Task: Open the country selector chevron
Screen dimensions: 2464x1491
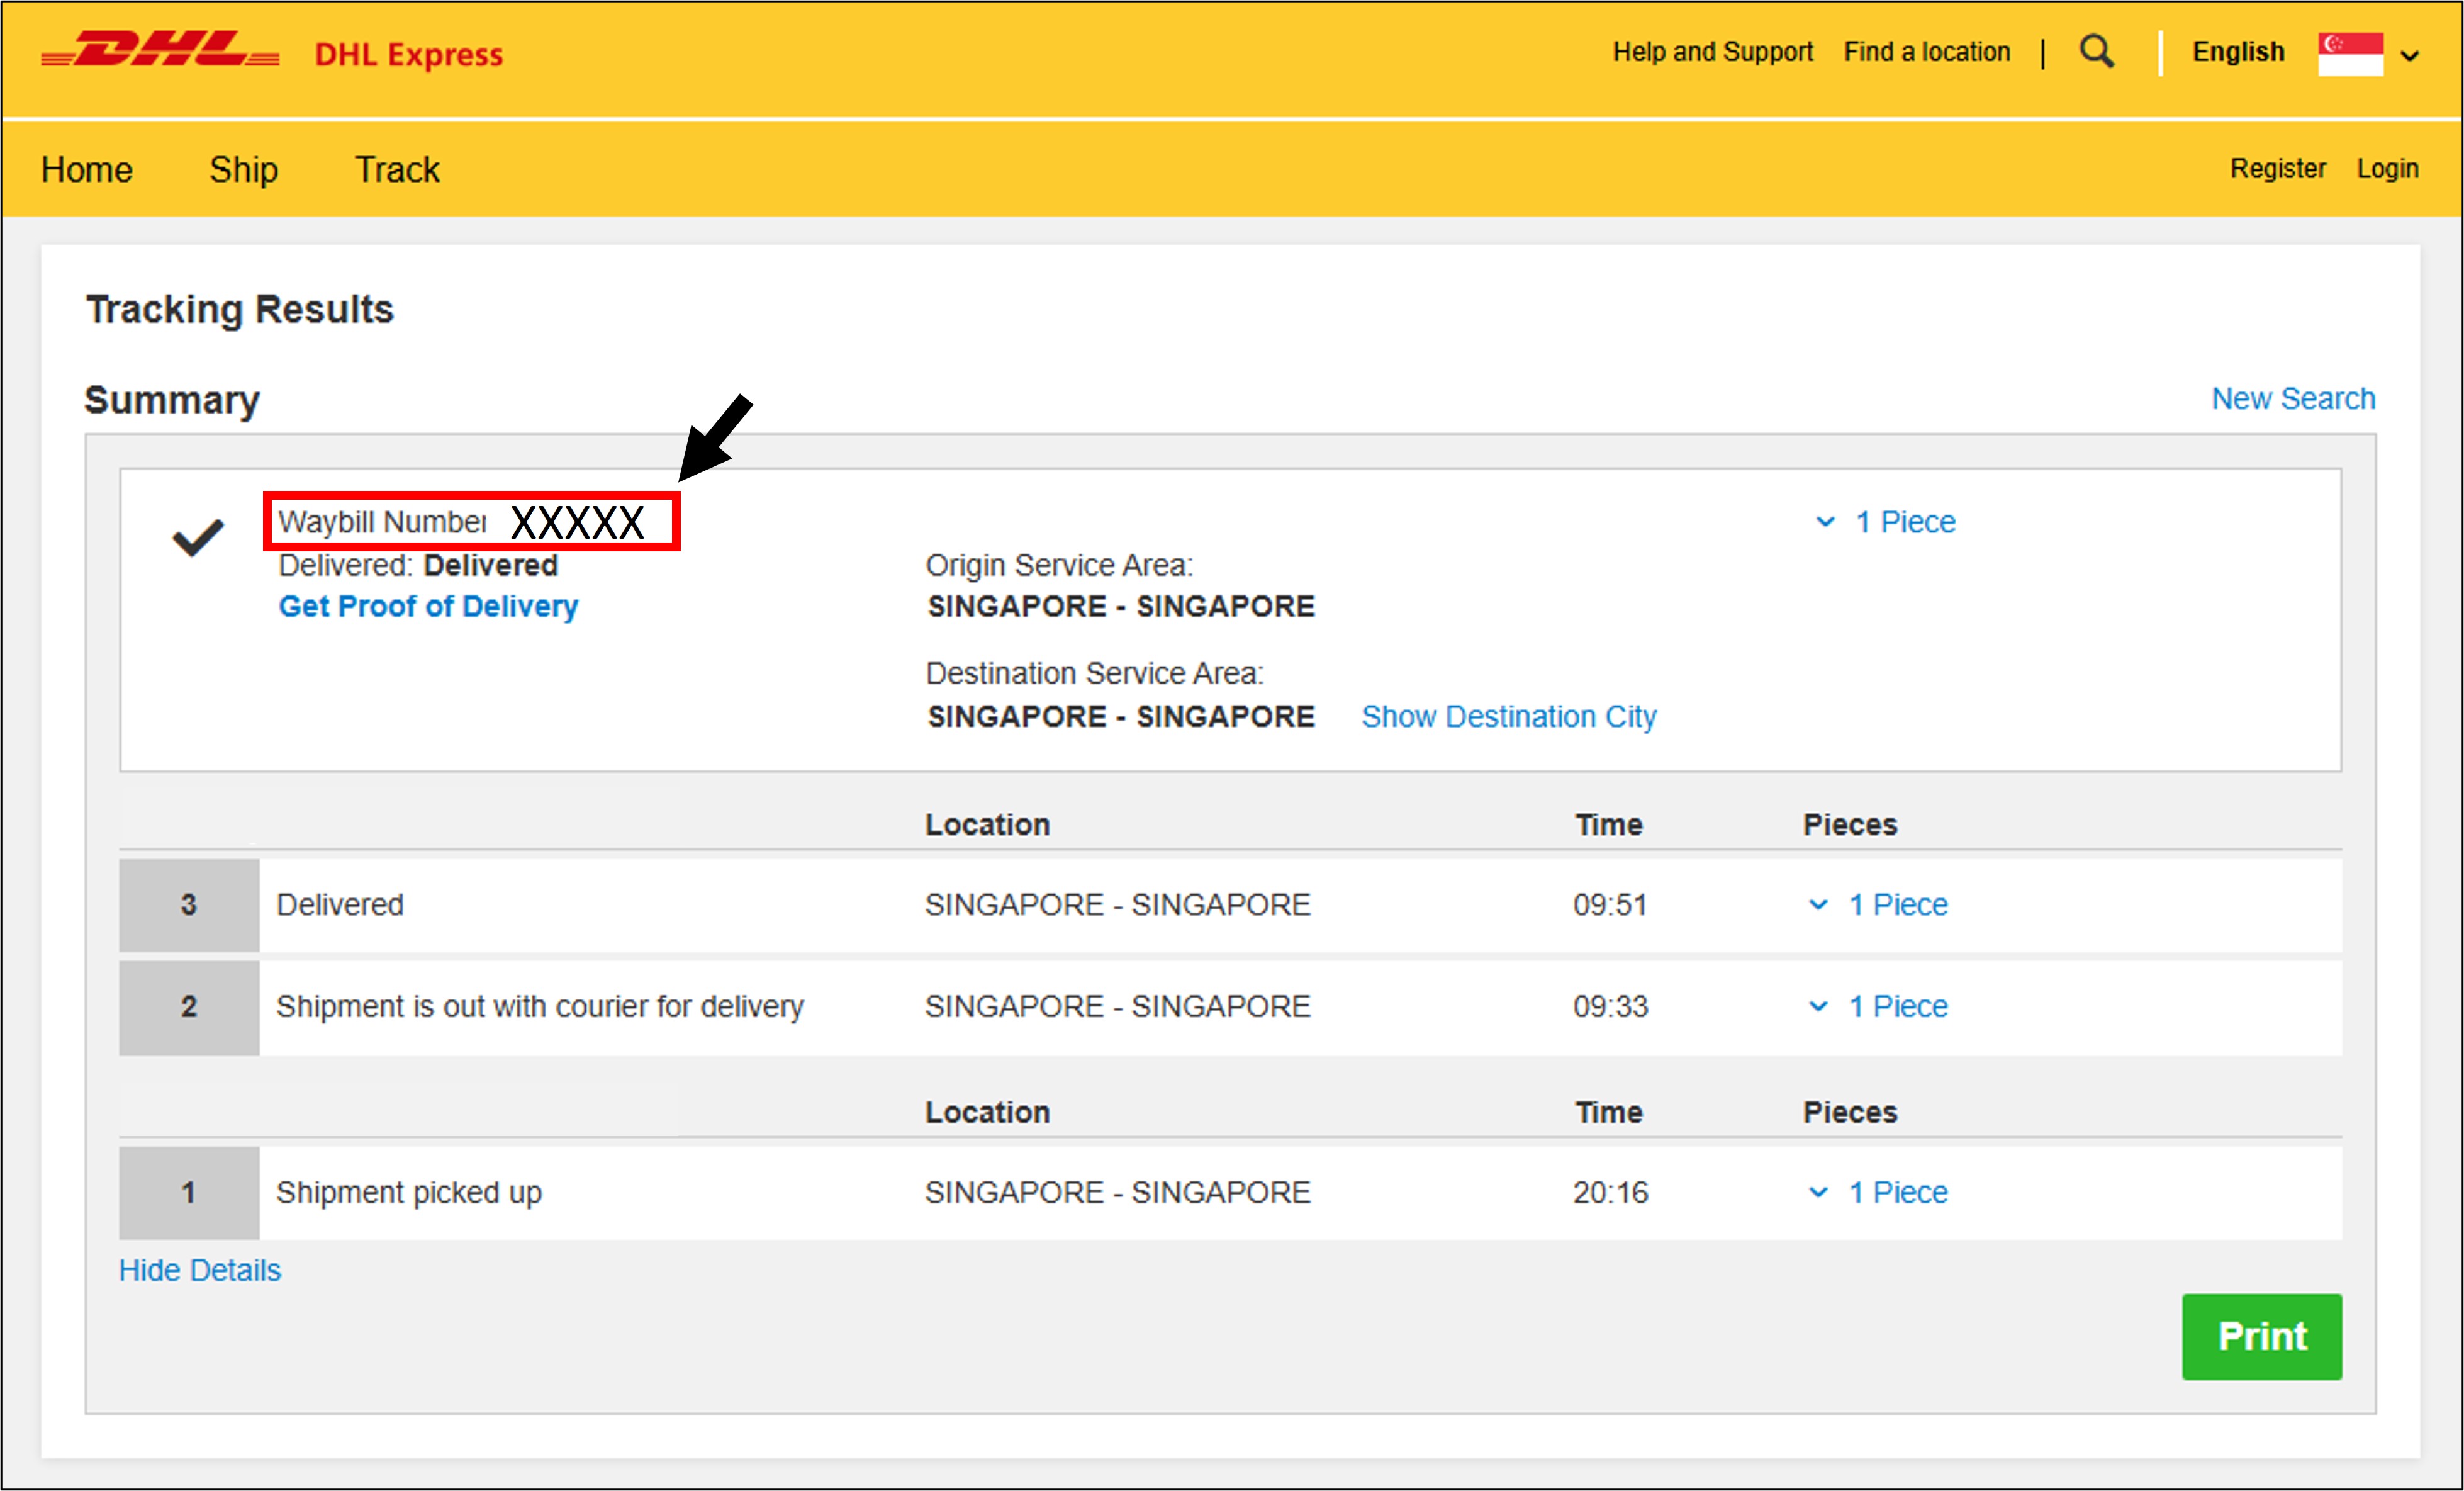Action: pos(2410,56)
